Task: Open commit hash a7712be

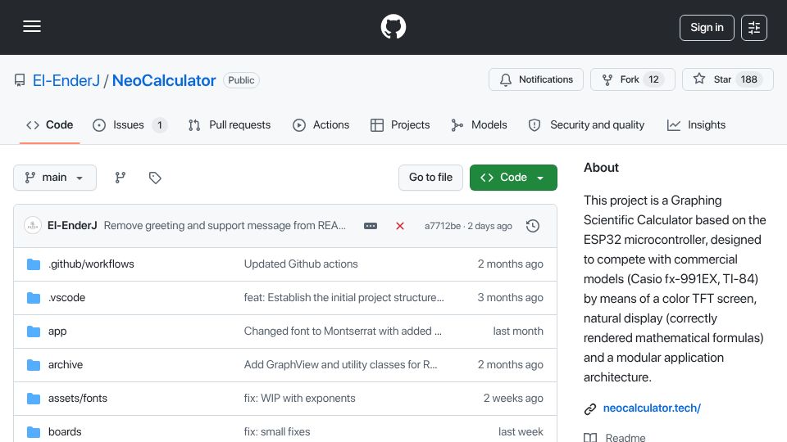Action: 443,226
